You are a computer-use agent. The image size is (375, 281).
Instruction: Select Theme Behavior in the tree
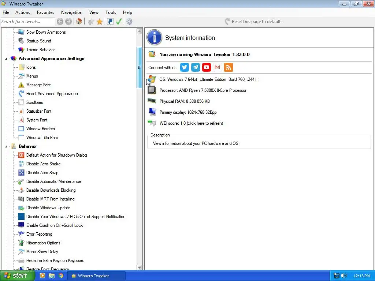(41, 50)
